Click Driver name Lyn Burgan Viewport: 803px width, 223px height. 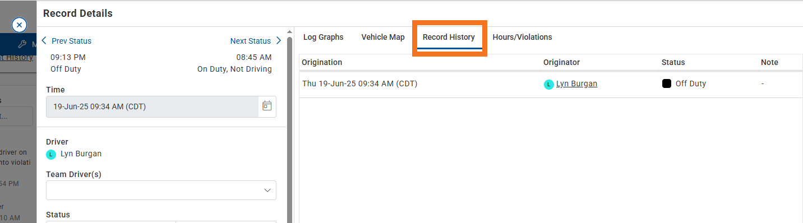[x=81, y=154]
